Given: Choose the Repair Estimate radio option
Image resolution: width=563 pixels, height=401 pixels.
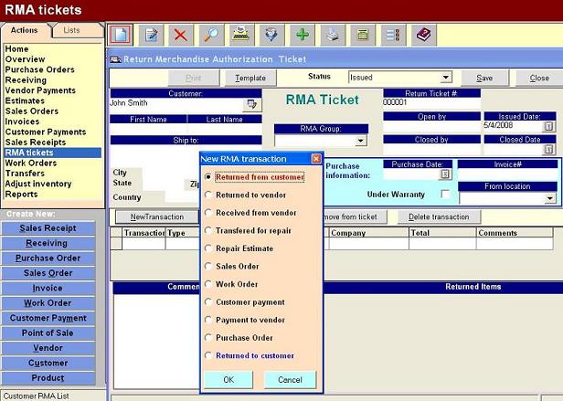Looking at the screenshot, I should pos(208,248).
